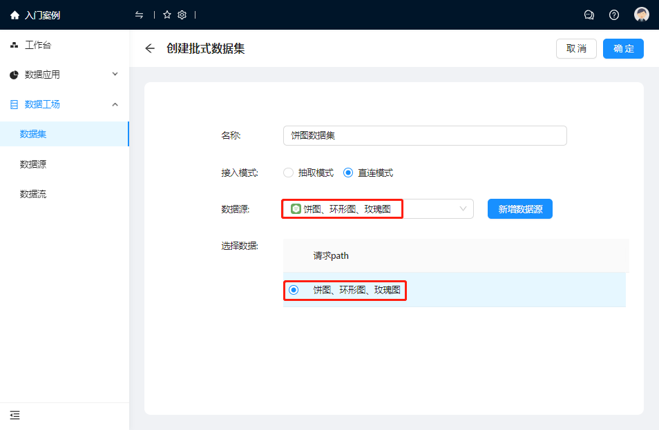The width and height of the screenshot is (659, 430).
Task: Click the help question mark icon
Action: pos(614,14)
